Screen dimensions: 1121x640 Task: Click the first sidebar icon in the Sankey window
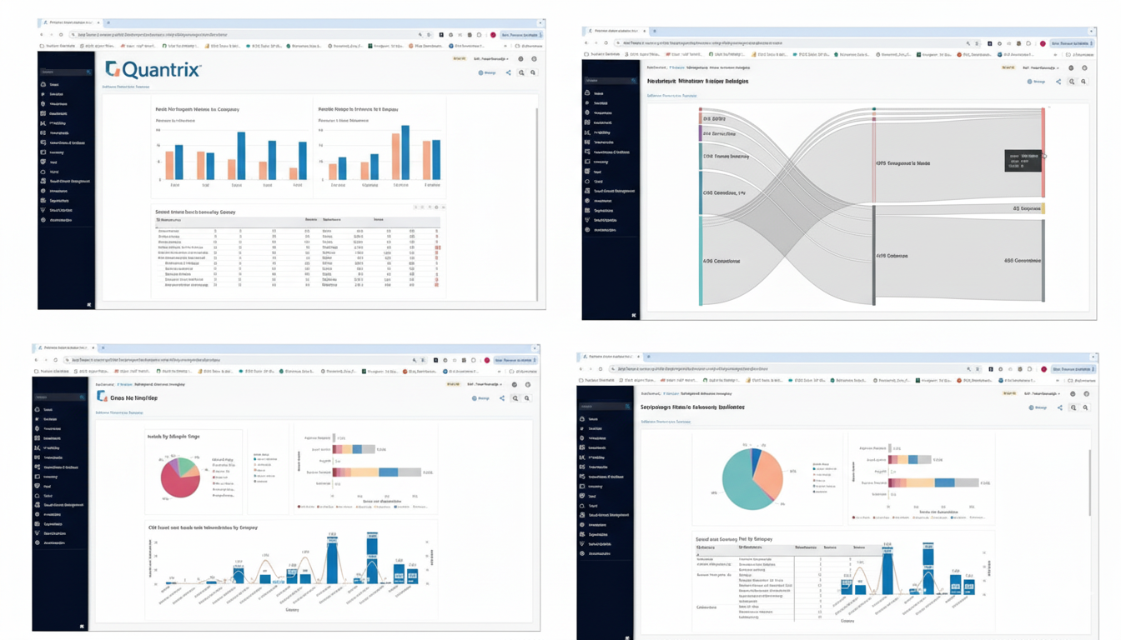(x=587, y=93)
